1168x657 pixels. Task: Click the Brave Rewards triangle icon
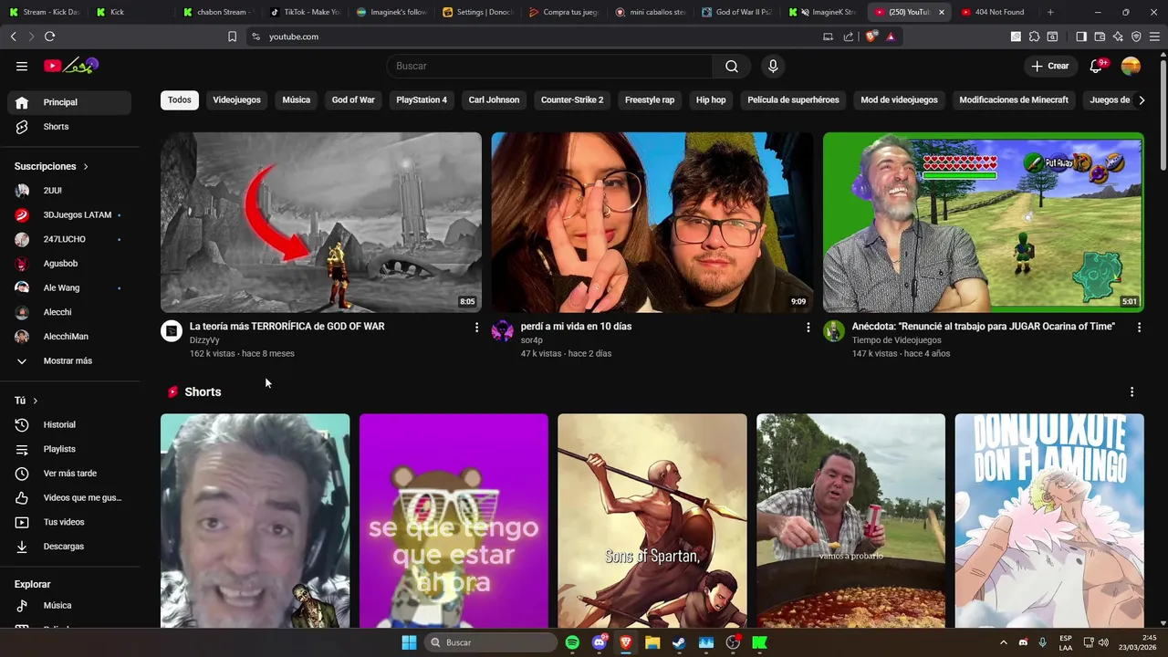[891, 36]
